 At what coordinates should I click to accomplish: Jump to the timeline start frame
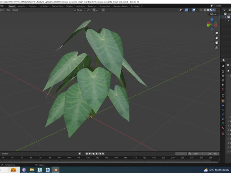(x=87, y=154)
